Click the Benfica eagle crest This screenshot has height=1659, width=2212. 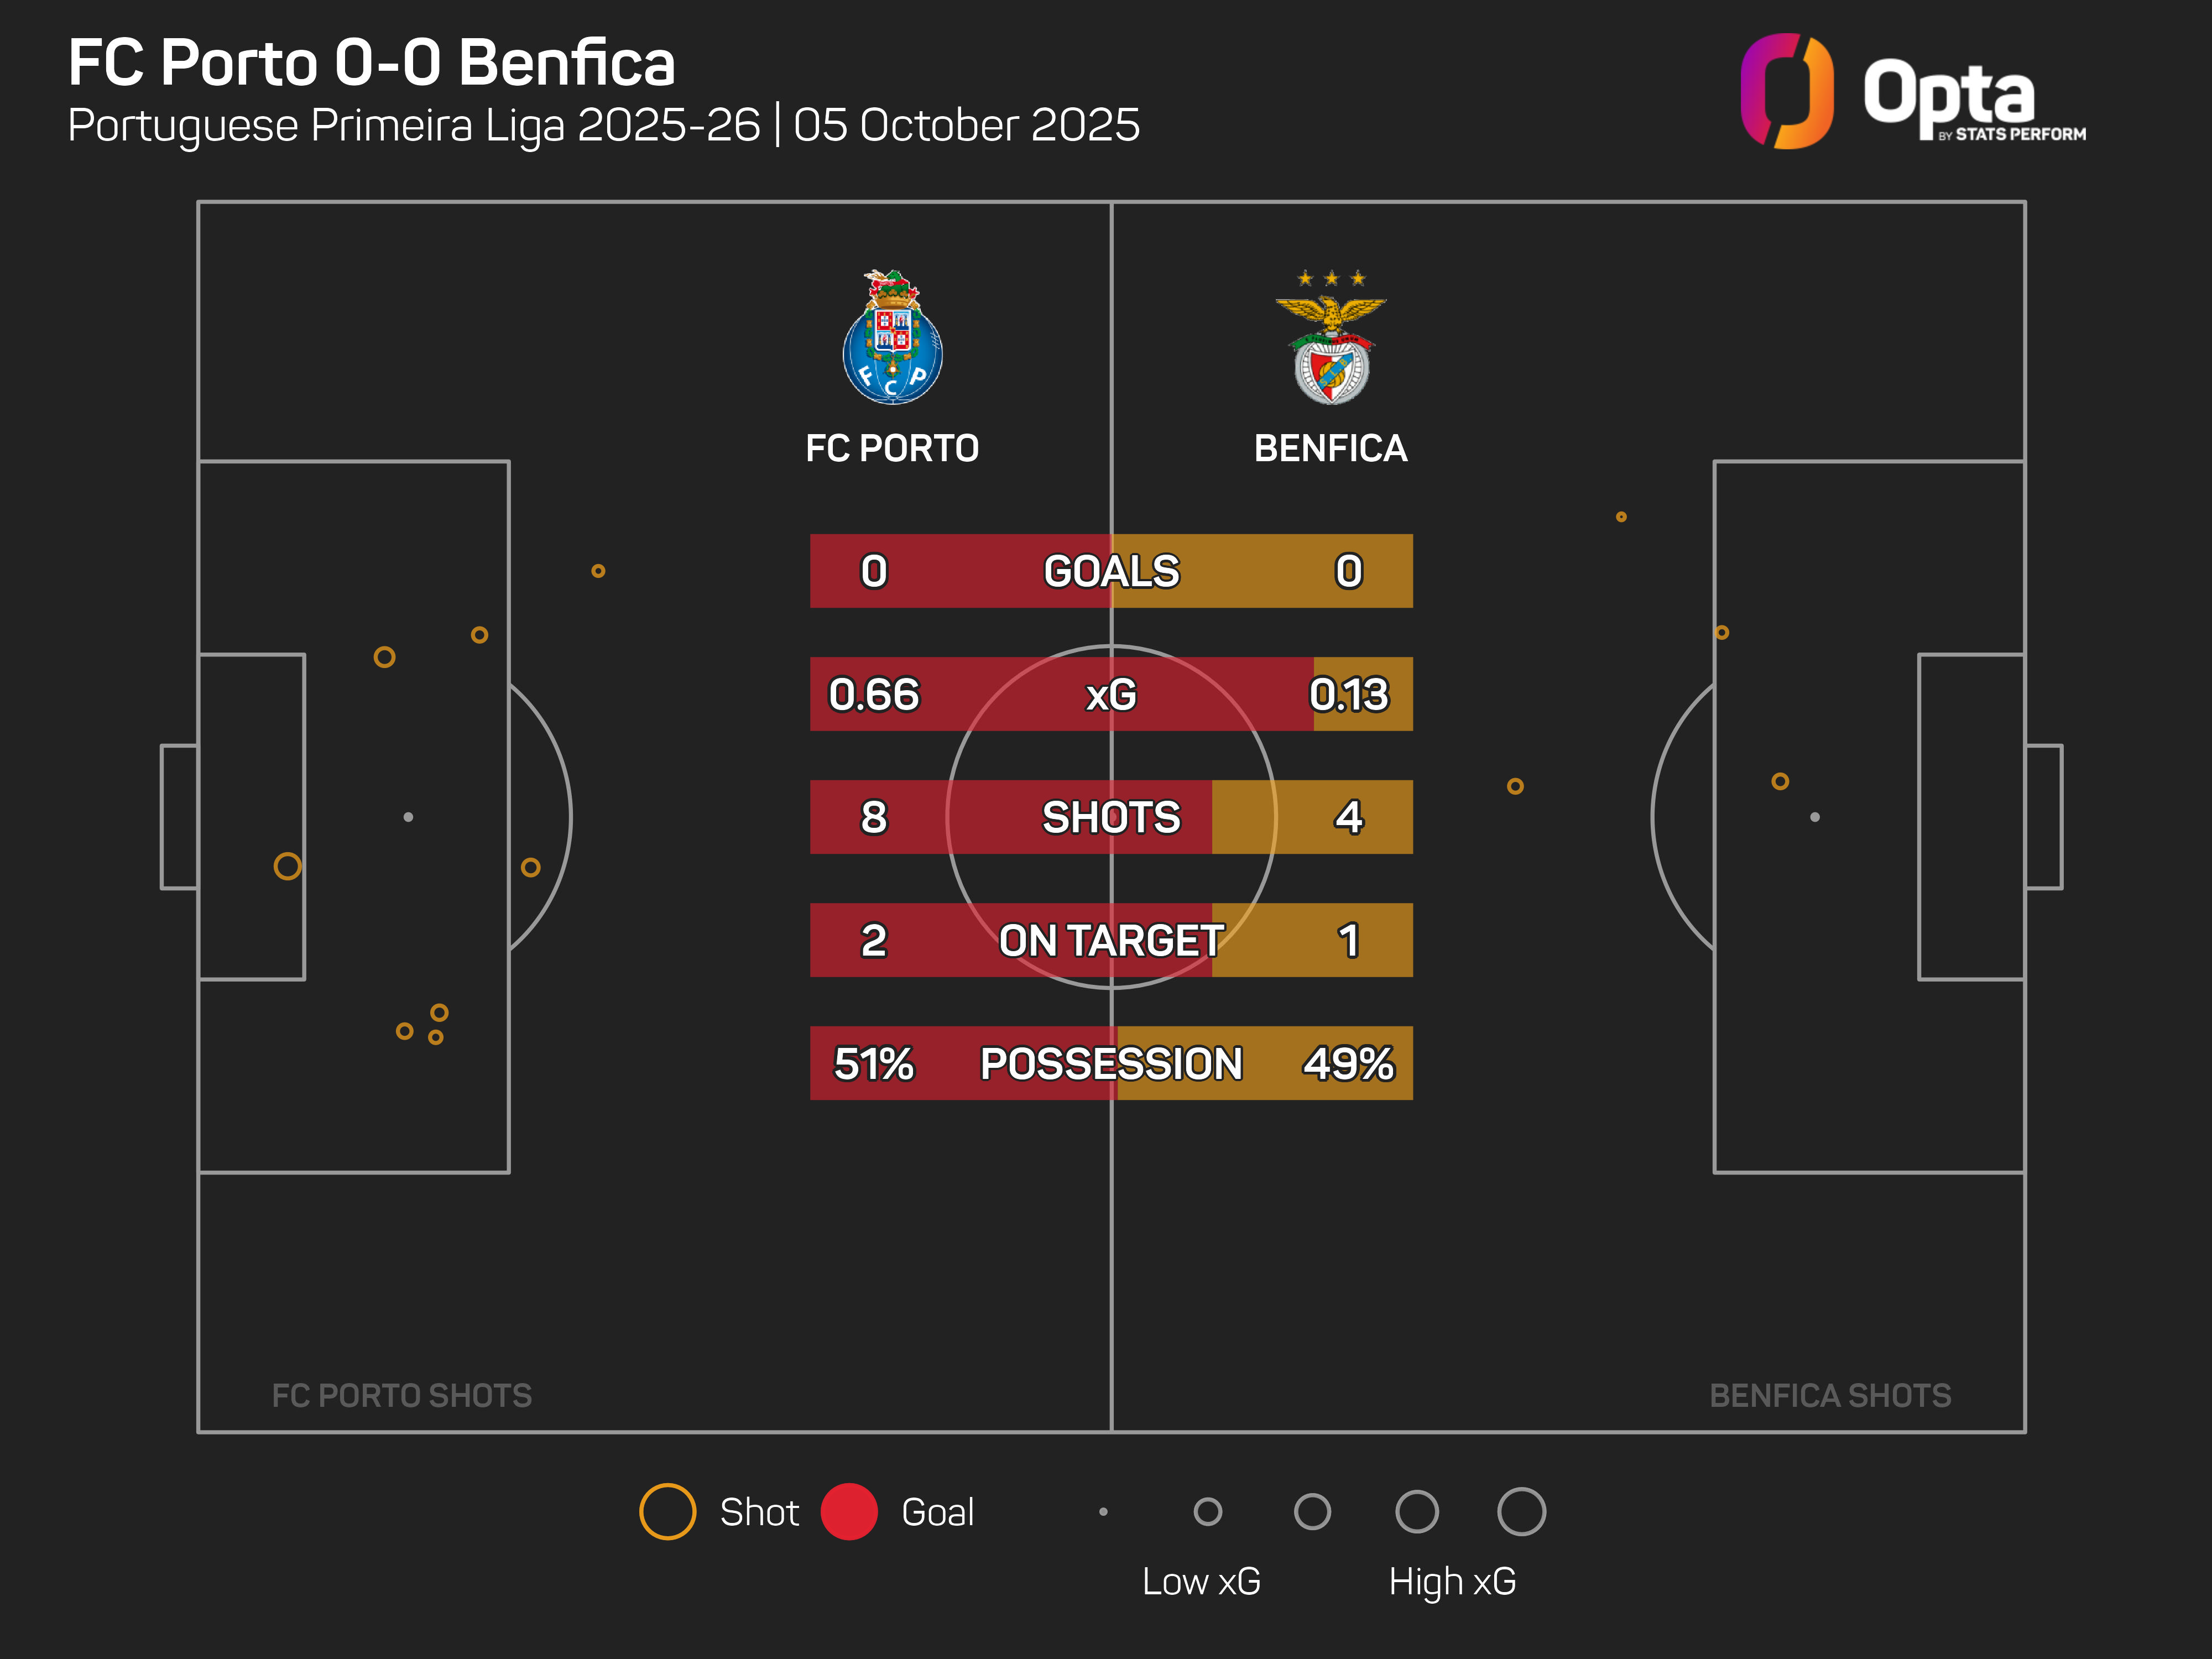point(1330,338)
